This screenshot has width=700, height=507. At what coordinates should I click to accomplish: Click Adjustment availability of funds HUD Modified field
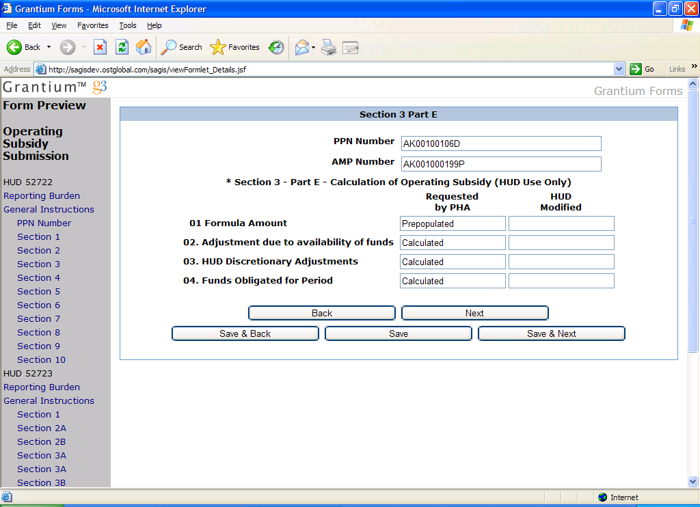pos(561,243)
